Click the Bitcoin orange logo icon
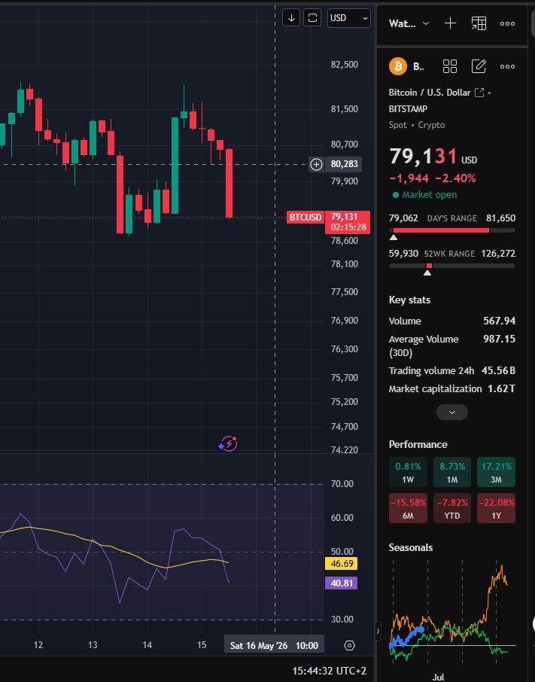 pyautogui.click(x=397, y=66)
